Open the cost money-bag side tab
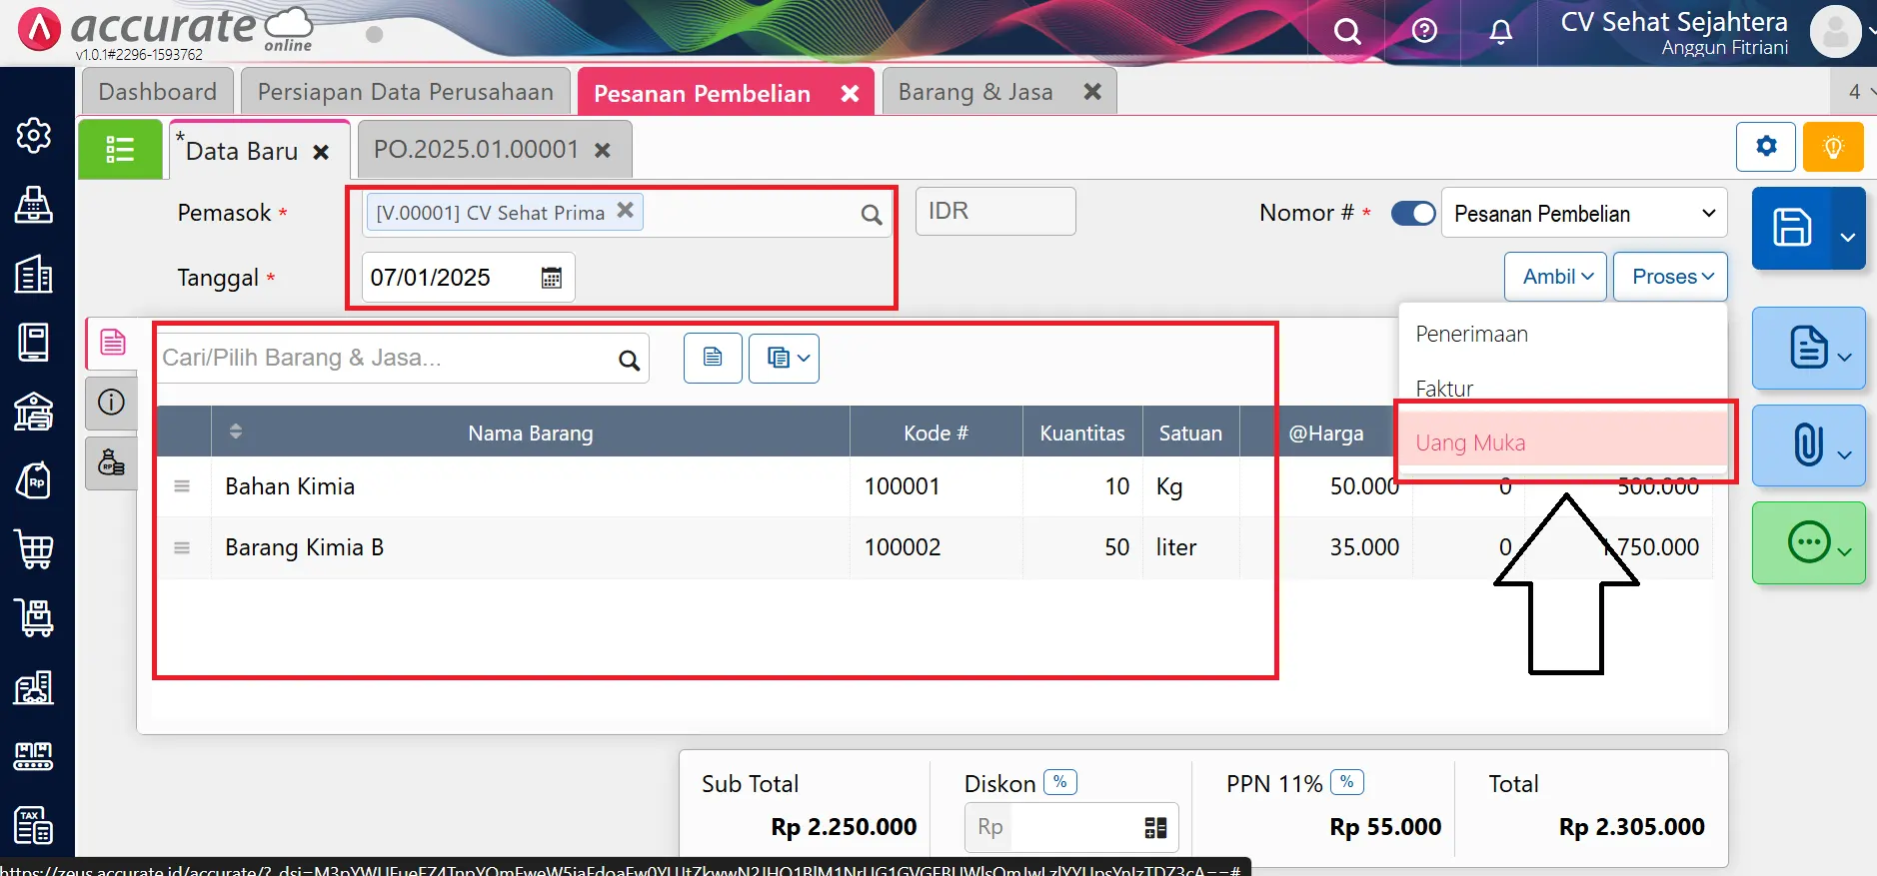 click(x=112, y=463)
